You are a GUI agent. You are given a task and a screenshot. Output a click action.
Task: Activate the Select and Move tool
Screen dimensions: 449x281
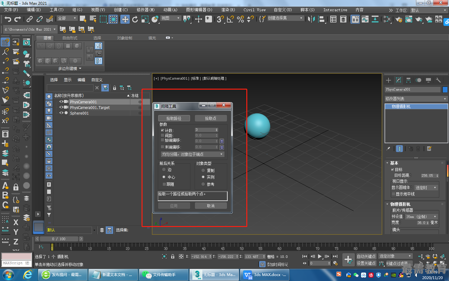click(x=125, y=19)
